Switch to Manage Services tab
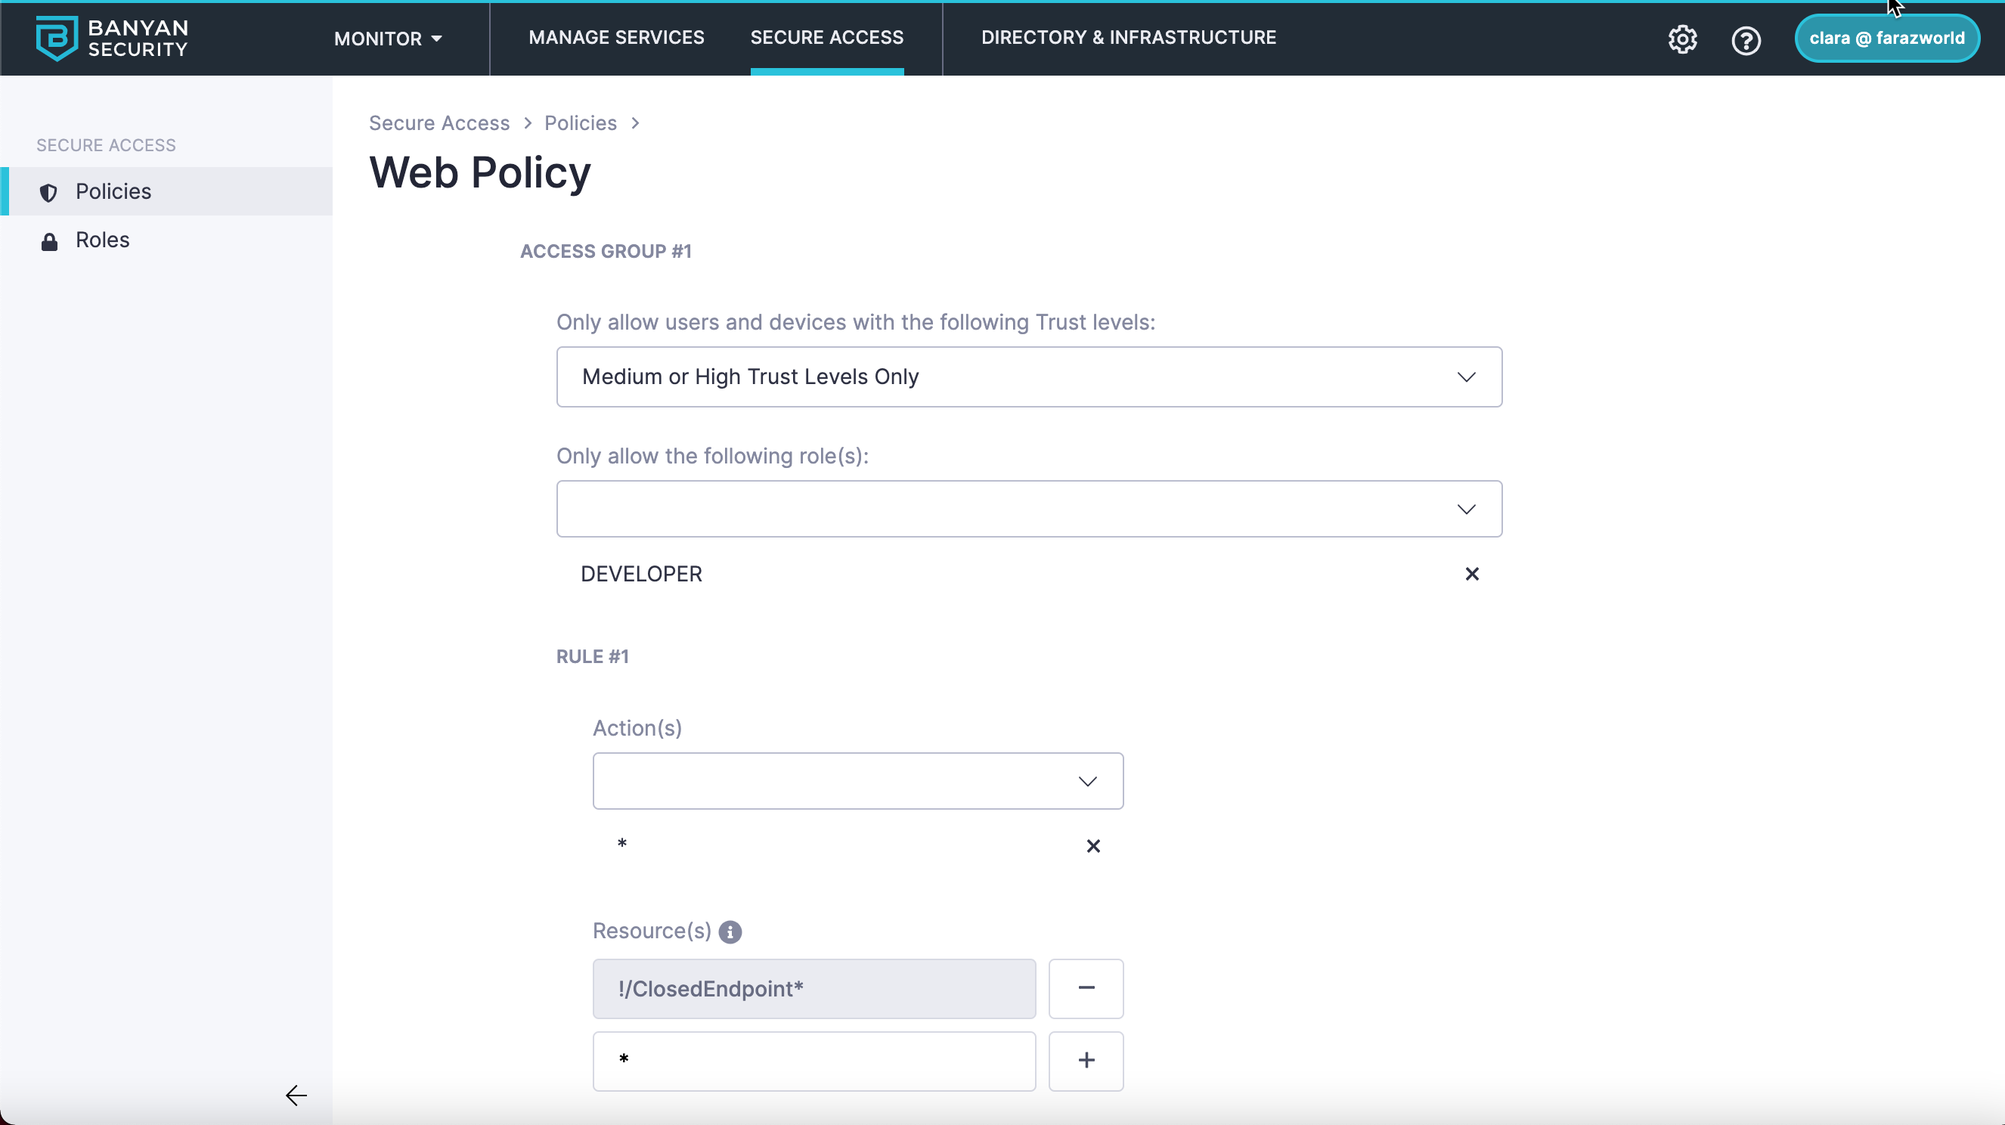 click(x=616, y=37)
